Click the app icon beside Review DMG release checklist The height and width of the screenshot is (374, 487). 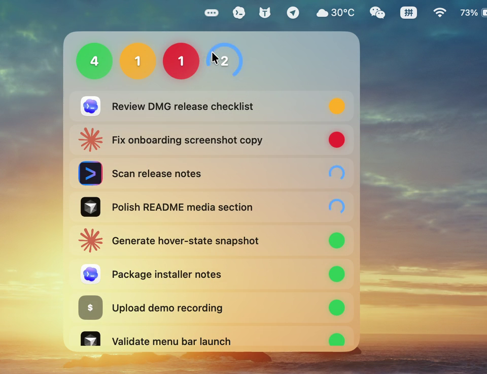coord(90,106)
